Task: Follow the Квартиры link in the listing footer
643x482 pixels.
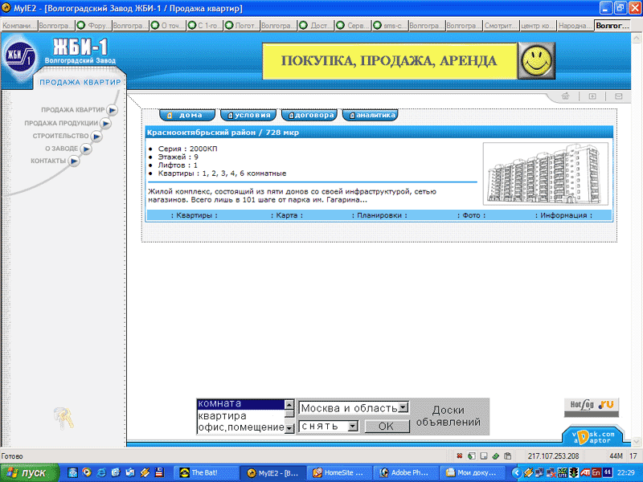Action: pyautogui.click(x=195, y=215)
